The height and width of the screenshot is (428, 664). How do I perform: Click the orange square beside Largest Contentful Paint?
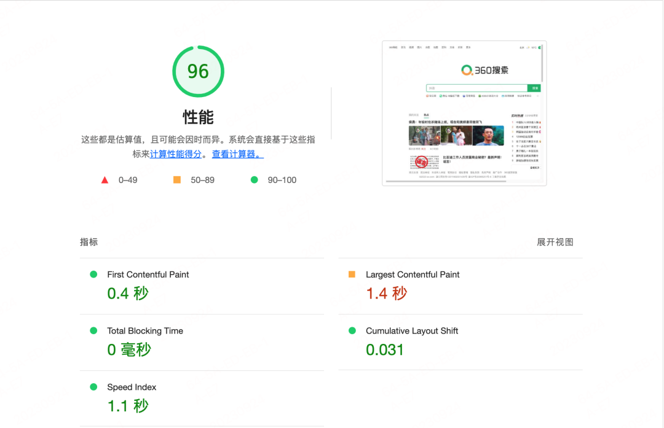click(352, 274)
